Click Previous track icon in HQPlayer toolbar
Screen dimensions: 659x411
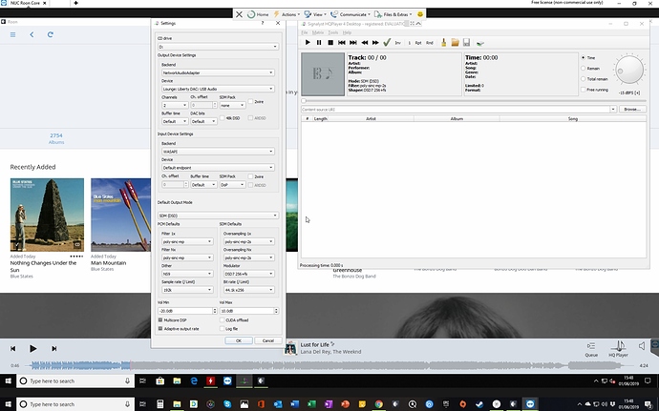342,42
